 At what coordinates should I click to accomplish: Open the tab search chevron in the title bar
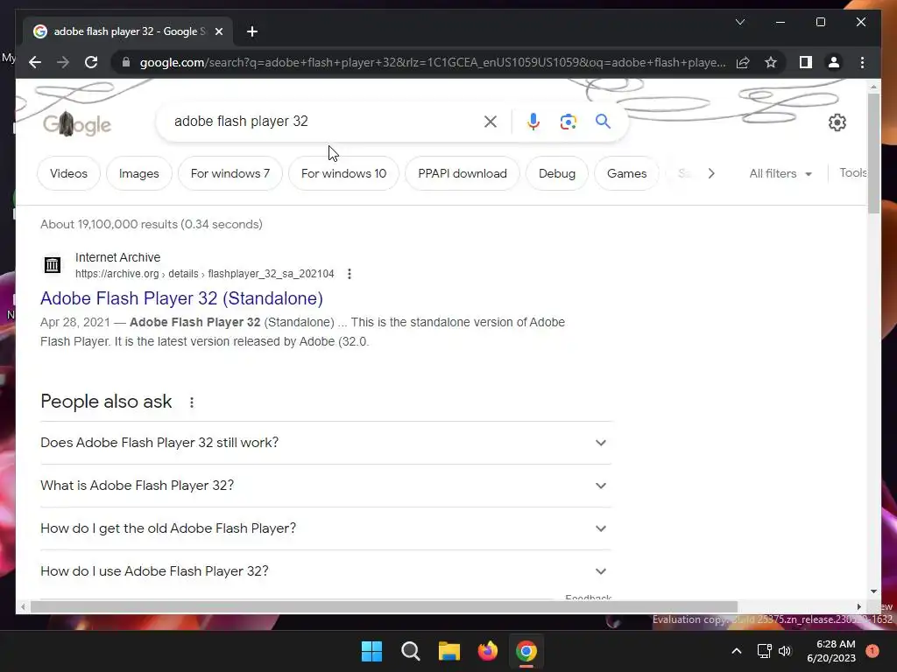pyautogui.click(x=739, y=22)
